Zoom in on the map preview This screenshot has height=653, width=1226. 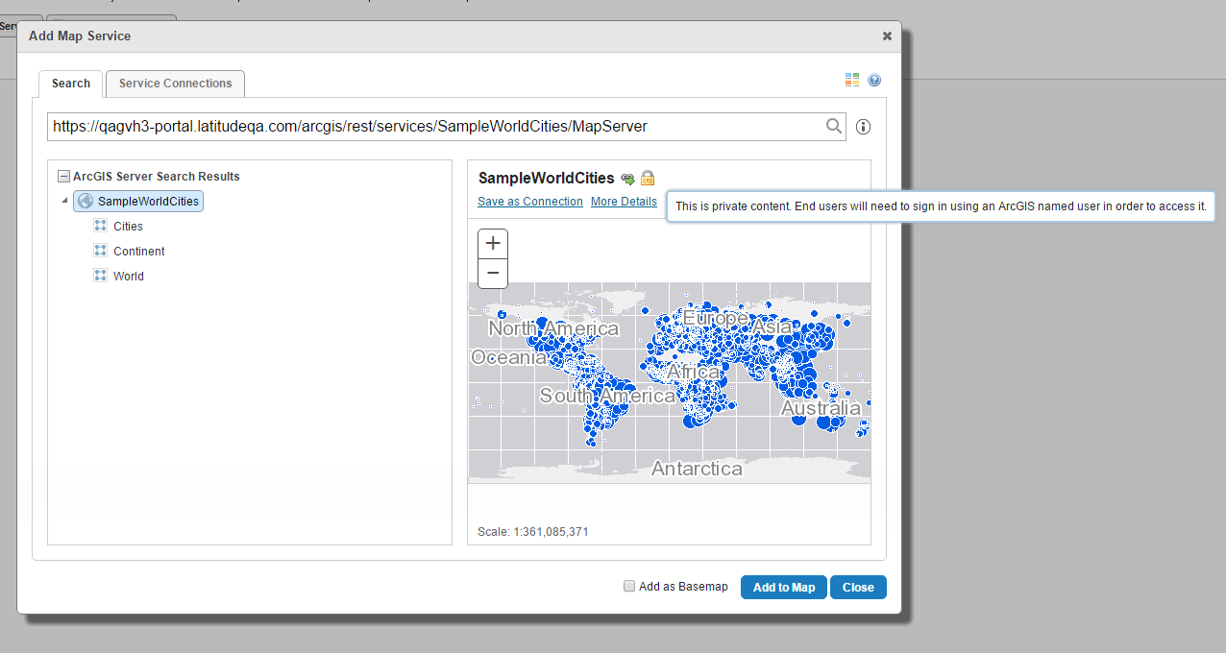click(493, 244)
